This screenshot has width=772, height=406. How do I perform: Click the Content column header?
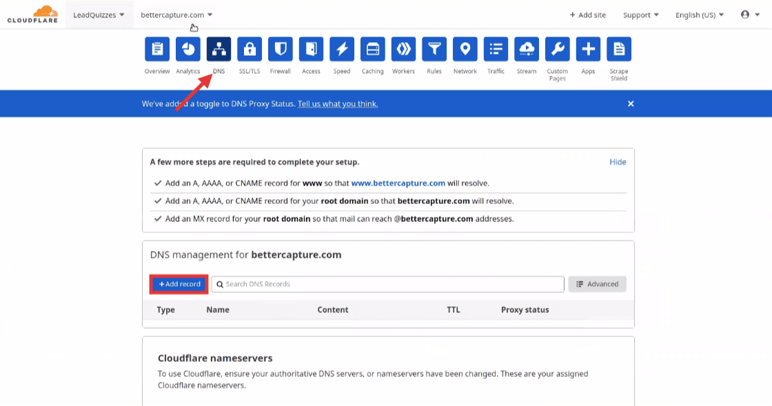pos(333,309)
